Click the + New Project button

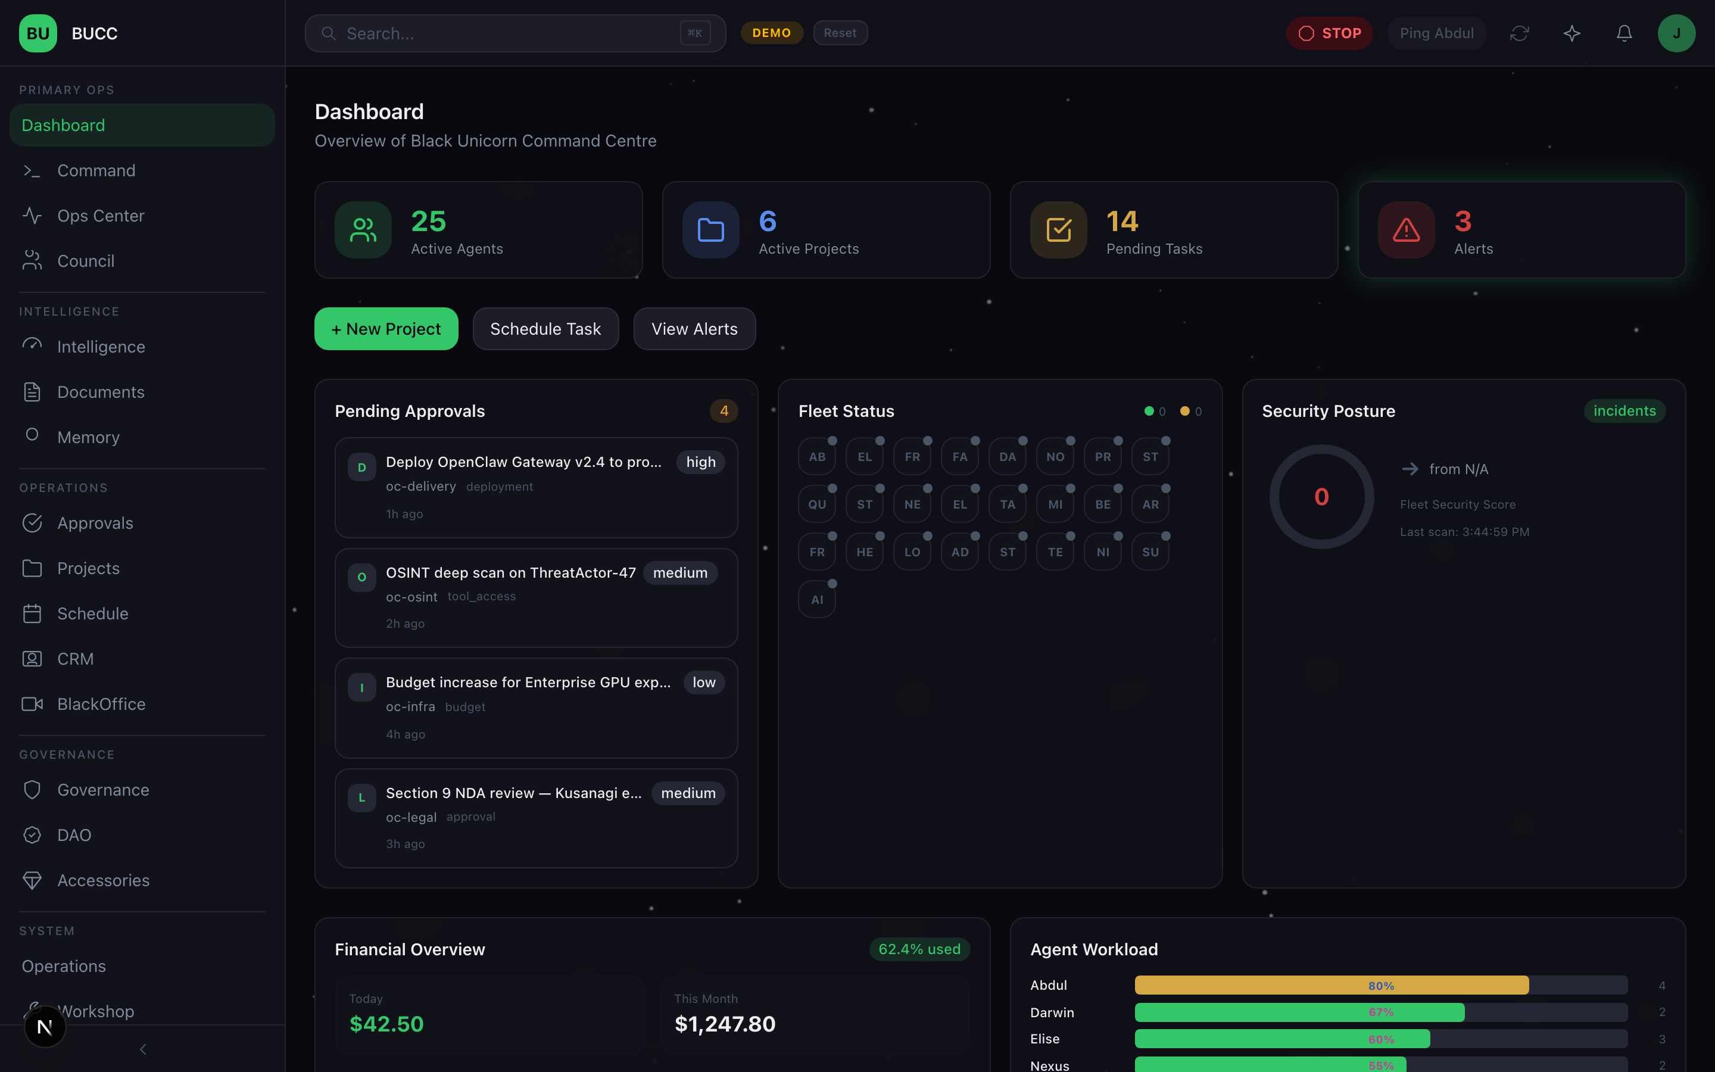click(385, 328)
